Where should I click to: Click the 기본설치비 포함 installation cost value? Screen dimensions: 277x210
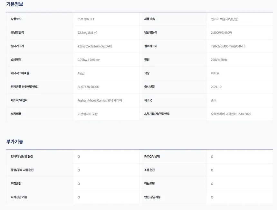click(x=88, y=114)
